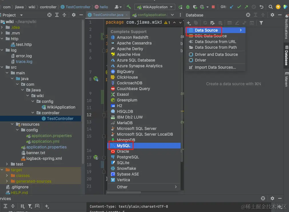Choose Data Source from URL
The width and height of the screenshot is (289, 212).
(x=215, y=42)
